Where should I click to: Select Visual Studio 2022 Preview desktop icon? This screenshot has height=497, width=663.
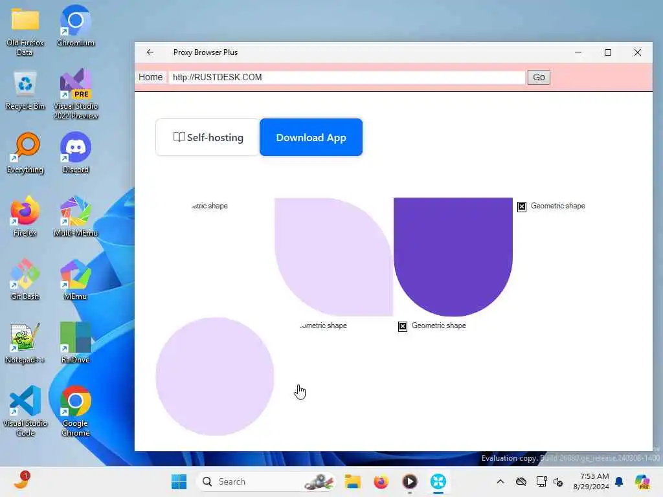(x=76, y=94)
